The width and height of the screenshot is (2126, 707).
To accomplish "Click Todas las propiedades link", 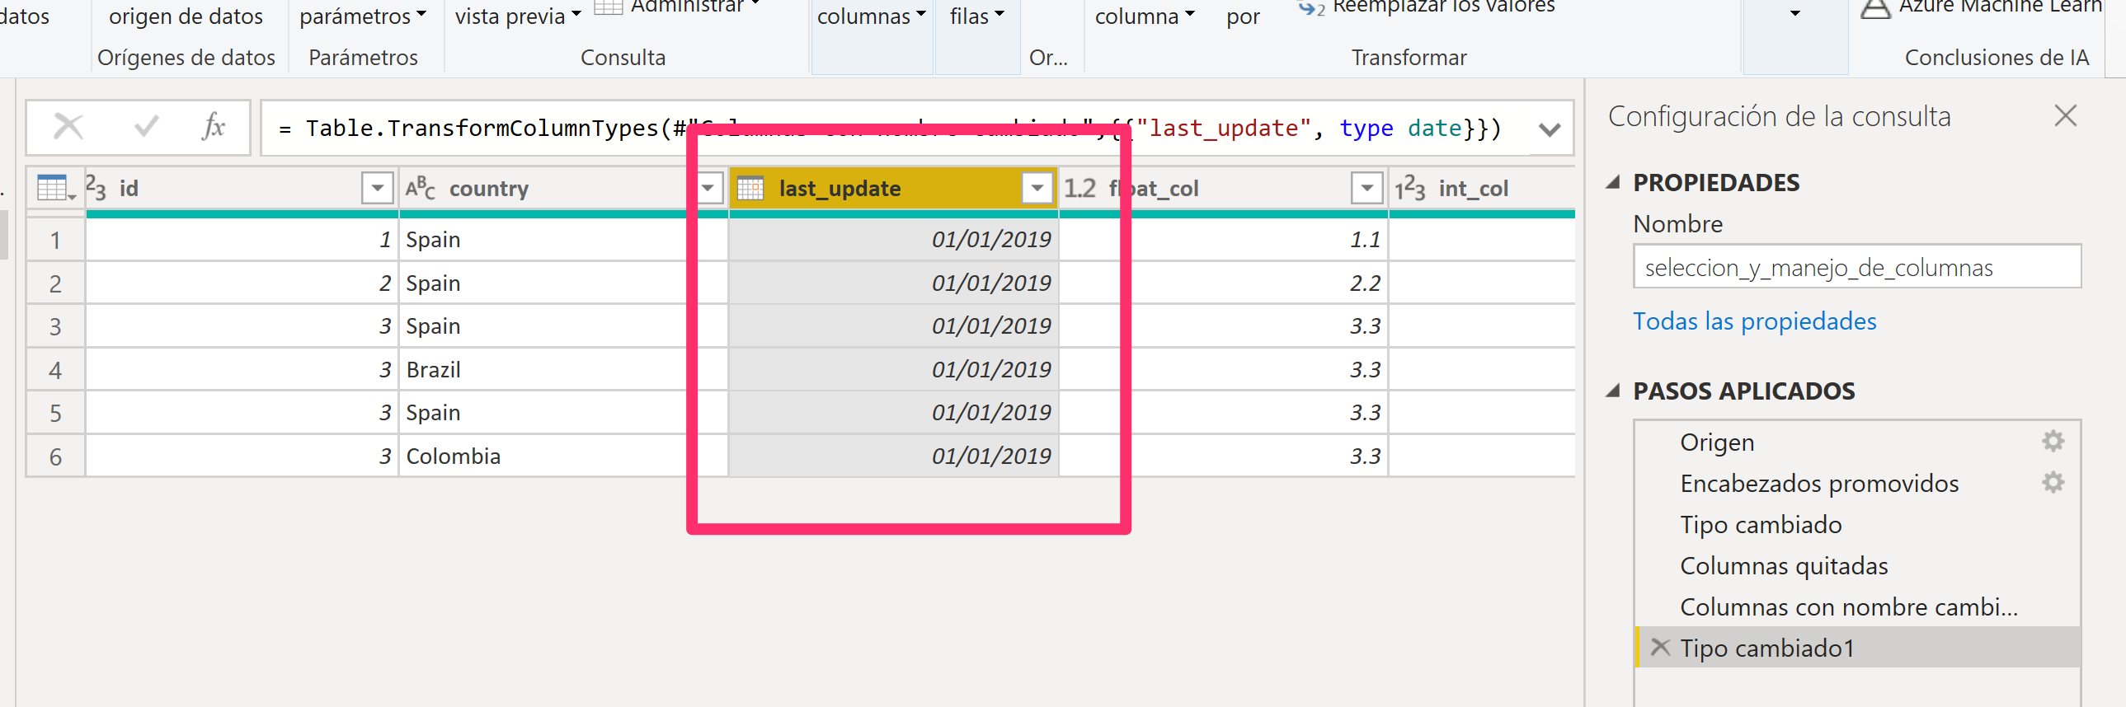I will pos(1754,321).
